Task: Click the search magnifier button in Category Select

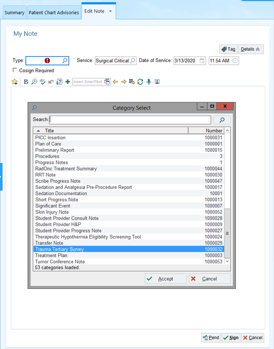Action: [x=222, y=120]
